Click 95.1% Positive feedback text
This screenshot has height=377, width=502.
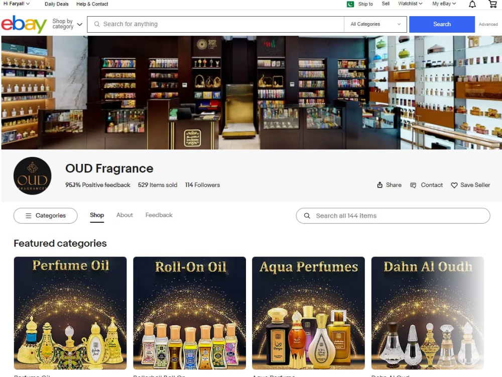98,185
